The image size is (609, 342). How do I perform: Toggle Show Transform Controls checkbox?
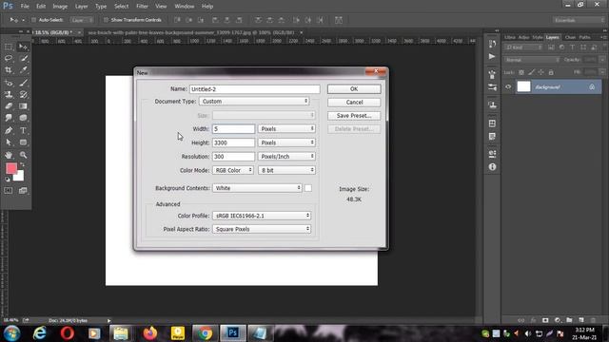pyautogui.click(x=106, y=20)
